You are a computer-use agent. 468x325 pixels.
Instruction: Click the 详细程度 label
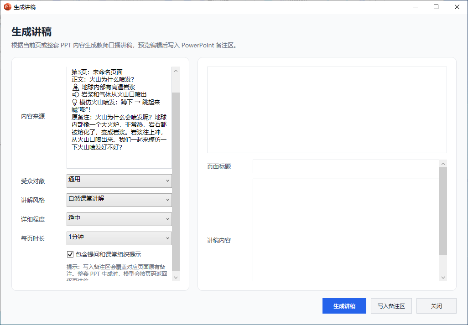[x=33, y=219]
